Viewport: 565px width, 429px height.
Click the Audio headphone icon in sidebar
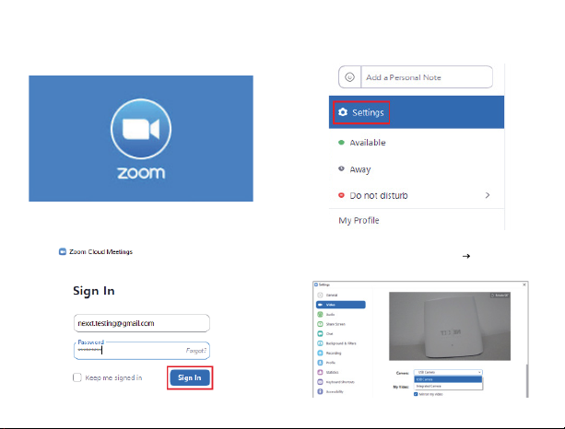point(320,314)
